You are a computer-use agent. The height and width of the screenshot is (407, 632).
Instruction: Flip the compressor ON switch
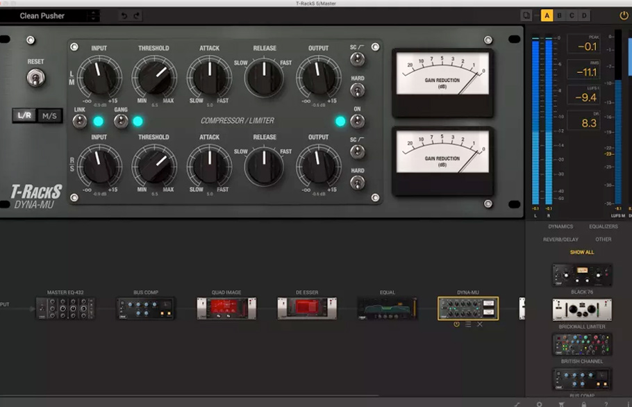coord(358,121)
